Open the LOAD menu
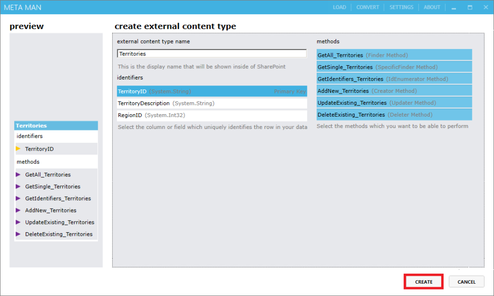This screenshot has height=296, width=494. 339,7
